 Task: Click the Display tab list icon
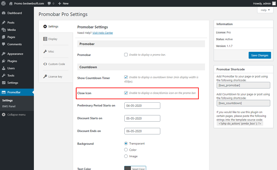(45, 39)
